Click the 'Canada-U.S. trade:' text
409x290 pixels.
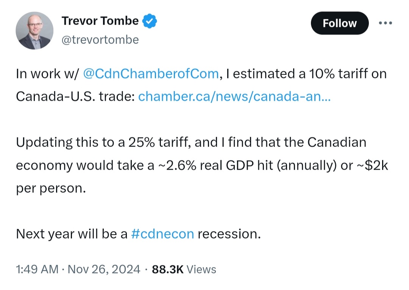coord(75,97)
